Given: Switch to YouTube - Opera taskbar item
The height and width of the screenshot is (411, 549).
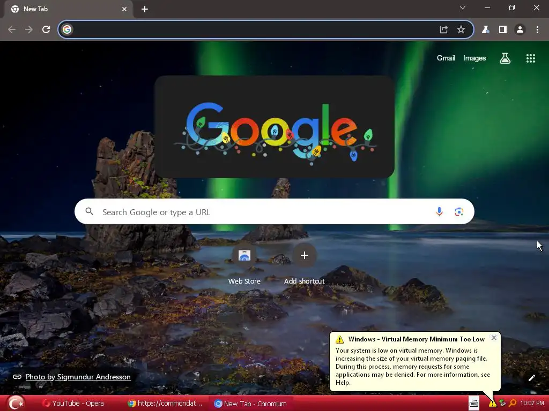Looking at the screenshot, I should pyautogui.click(x=73, y=404).
